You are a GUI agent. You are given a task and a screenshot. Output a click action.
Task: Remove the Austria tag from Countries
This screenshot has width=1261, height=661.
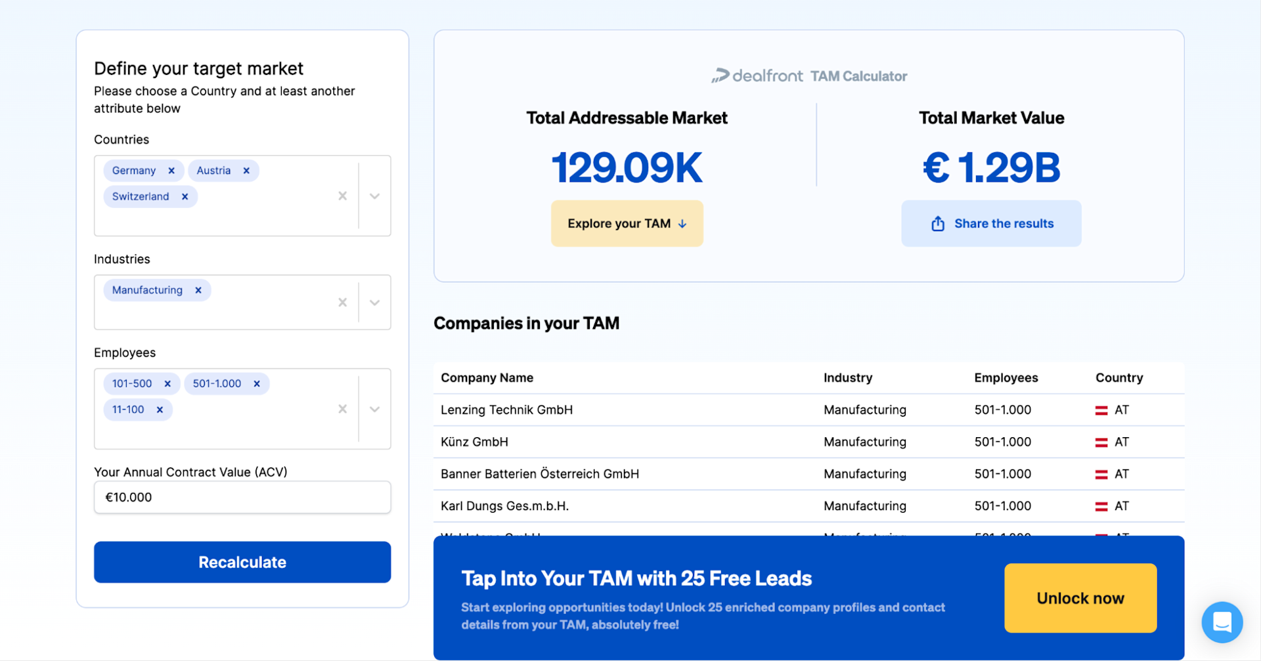(246, 170)
